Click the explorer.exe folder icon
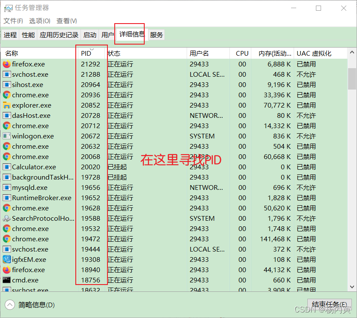The image size is (357, 318). tap(6, 105)
